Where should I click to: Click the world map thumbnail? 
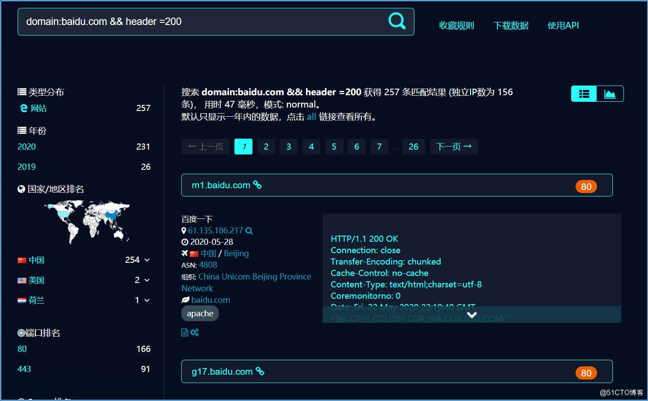[87, 222]
